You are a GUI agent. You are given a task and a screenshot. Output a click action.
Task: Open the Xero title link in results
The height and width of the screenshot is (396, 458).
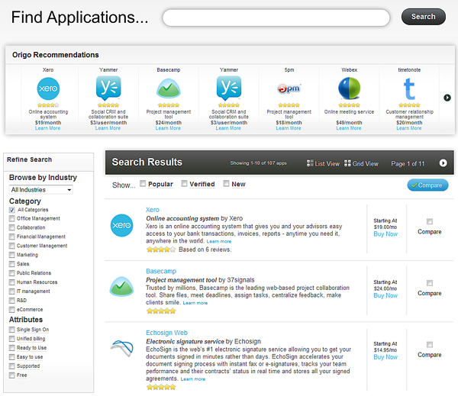tap(153, 210)
